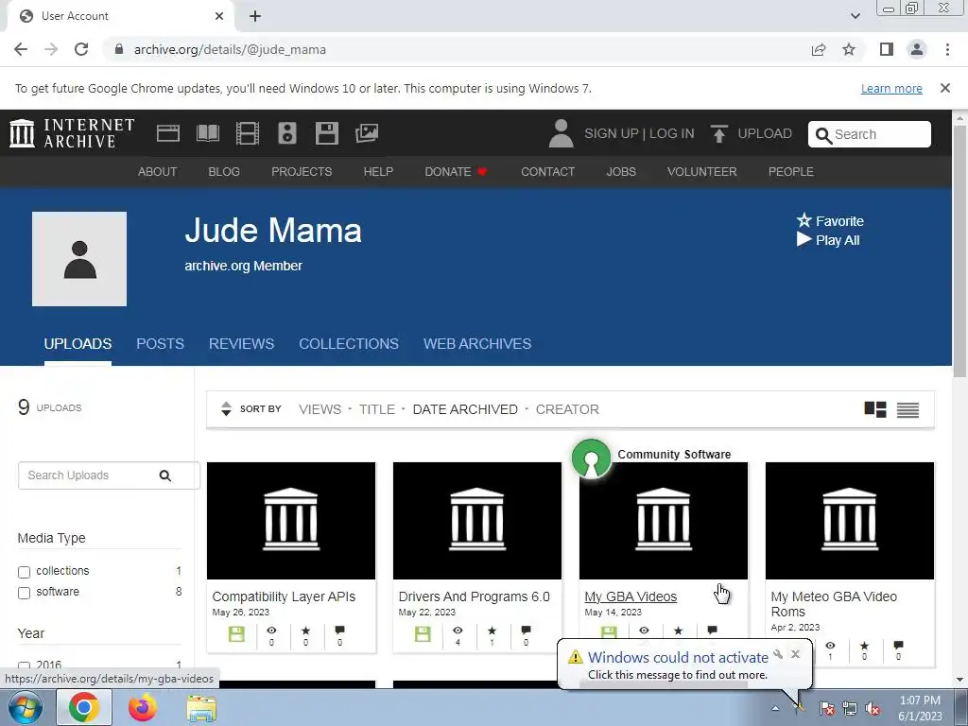Image resolution: width=968 pixels, height=726 pixels.
Task: Check the collections media type filter
Action: [x=24, y=572]
